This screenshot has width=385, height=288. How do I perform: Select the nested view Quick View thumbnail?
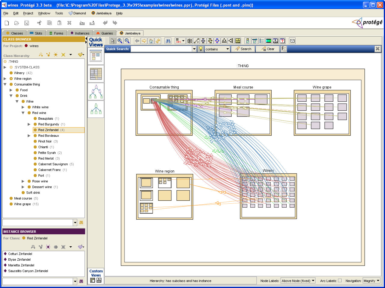pyautogui.click(x=96, y=56)
